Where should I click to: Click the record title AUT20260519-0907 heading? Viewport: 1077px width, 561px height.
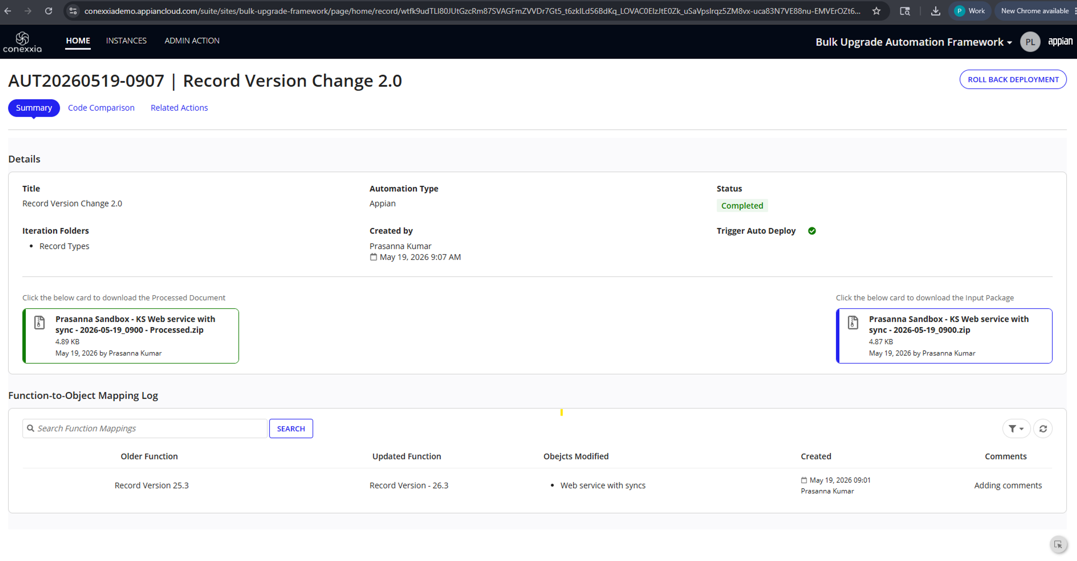[205, 81]
